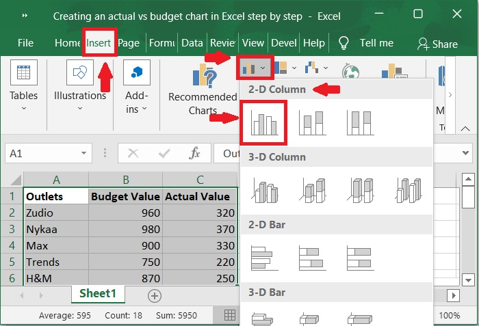Click the Insert Function fx button

tap(194, 154)
